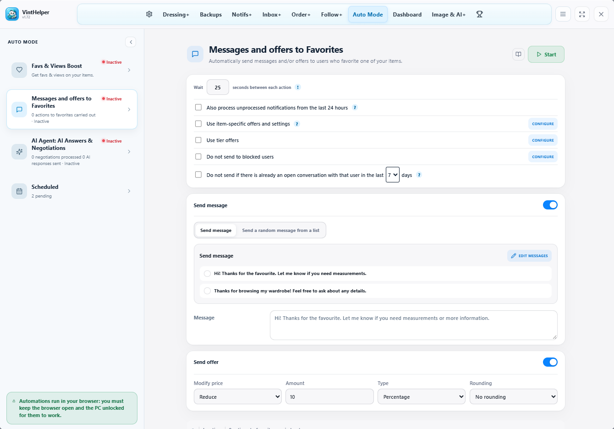Go to the Dashboard tab
Viewport: 614px width, 429px height.
tap(407, 15)
